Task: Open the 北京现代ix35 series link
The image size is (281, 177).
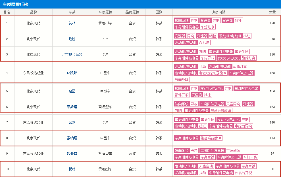Action: click(x=72, y=54)
